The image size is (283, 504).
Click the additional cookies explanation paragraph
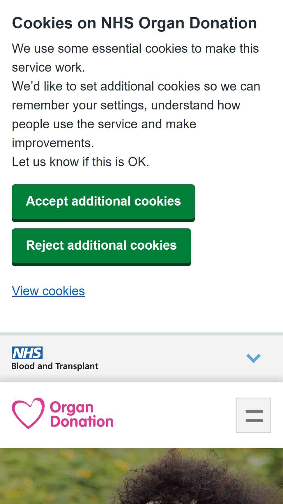(136, 115)
